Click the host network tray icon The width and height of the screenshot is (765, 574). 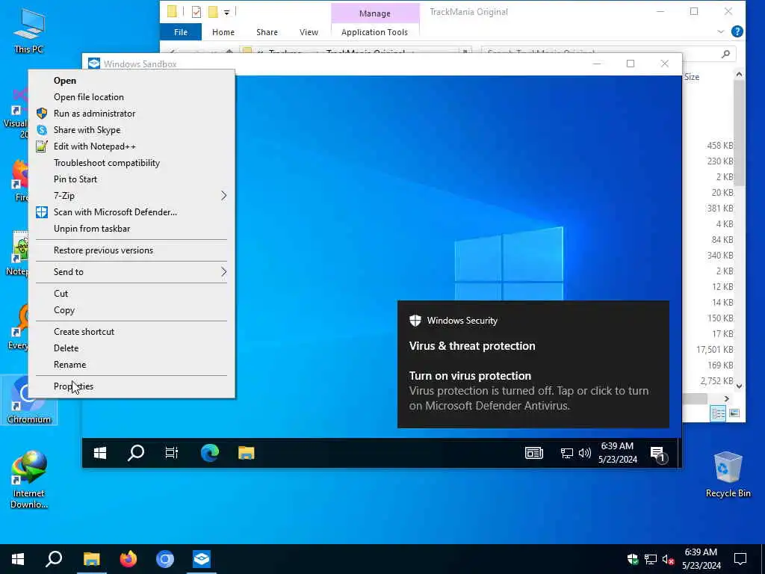click(651, 559)
